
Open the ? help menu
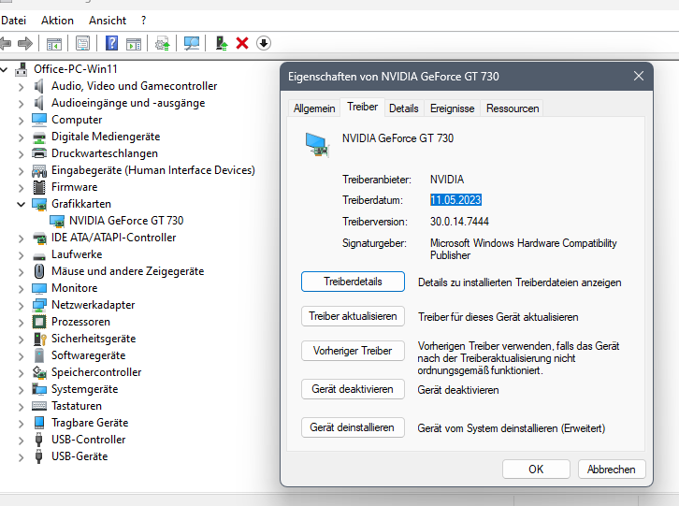pos(143,21)
